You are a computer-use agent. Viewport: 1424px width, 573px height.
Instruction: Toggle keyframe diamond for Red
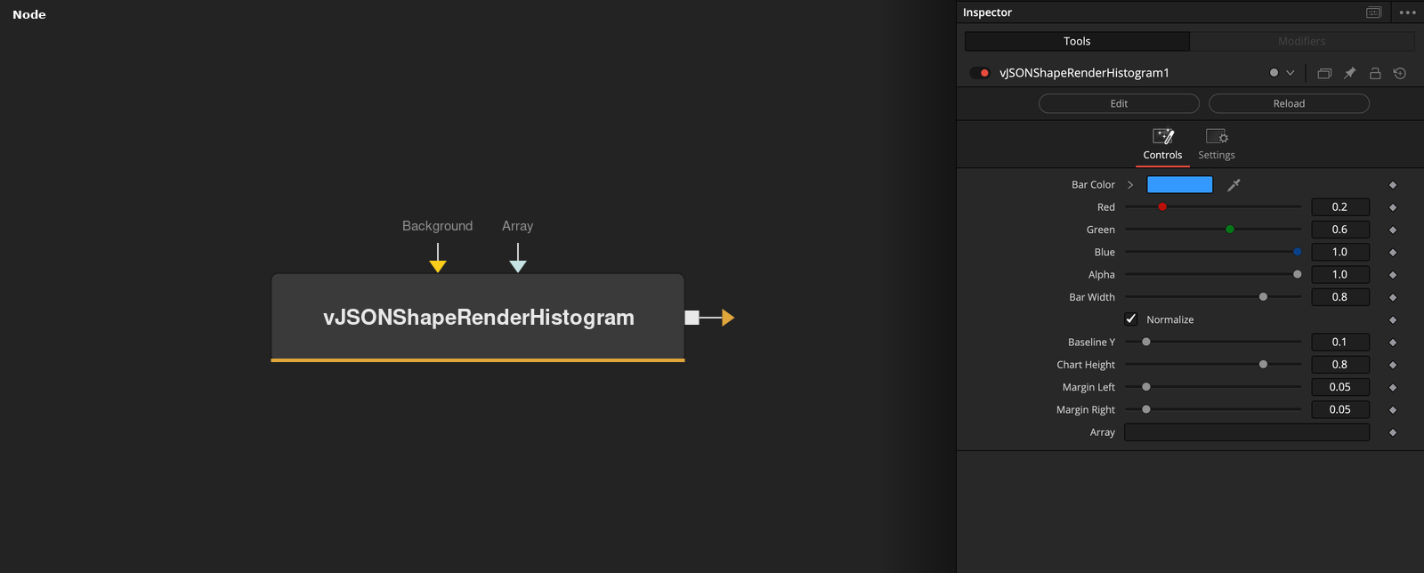click(1393, 207)
